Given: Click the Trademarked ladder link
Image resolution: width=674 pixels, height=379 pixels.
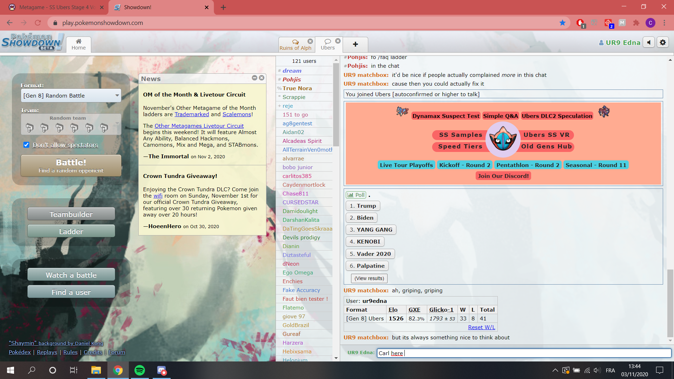Looking at the screenshot, I should [x=192, y=114].
